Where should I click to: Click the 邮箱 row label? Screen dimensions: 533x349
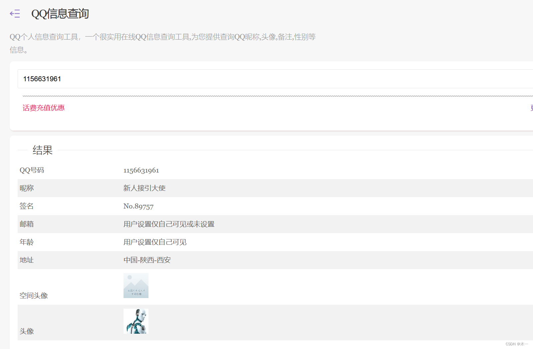27,224
